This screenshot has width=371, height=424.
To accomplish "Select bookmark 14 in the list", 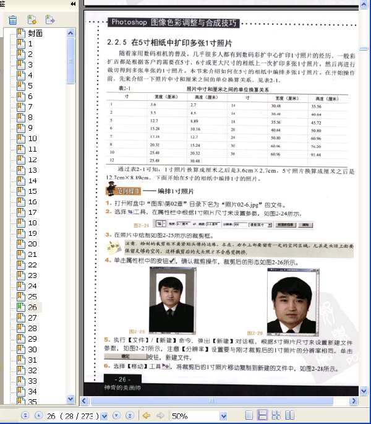I will (32, 181).
